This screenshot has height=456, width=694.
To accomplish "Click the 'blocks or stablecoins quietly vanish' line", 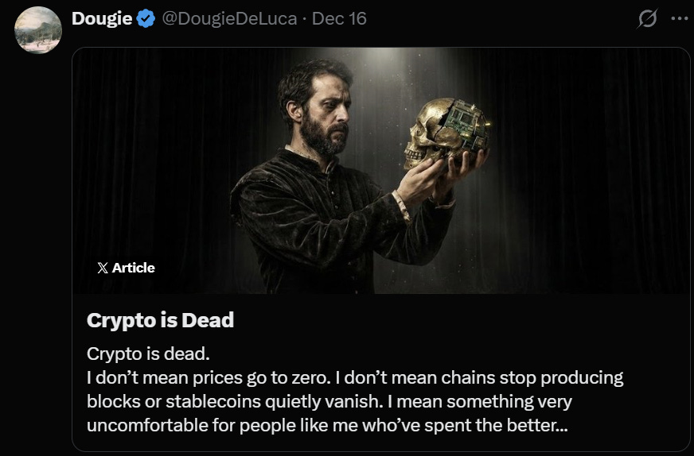I will coord(329,401).
